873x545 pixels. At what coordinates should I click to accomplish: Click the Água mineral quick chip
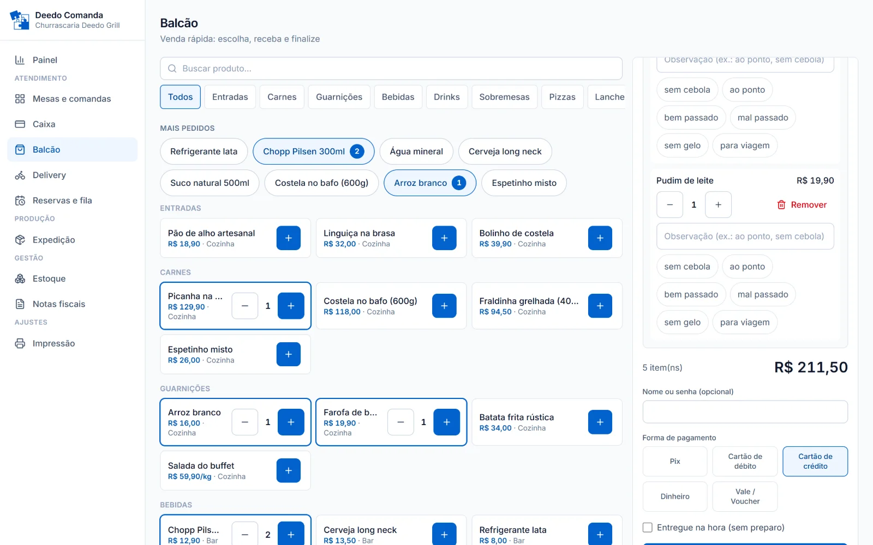[x=416, y=152]
